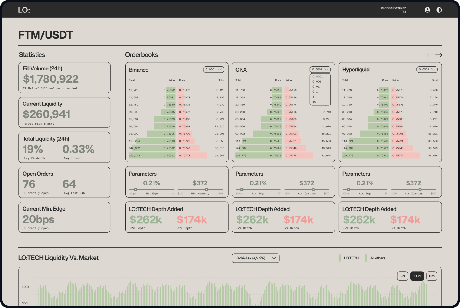Viewport: 460px width, 308px height.
Task: Click Hyperliquid $372 Min. Quantity value
Action: pyautogui.click(x=413, y=183)
